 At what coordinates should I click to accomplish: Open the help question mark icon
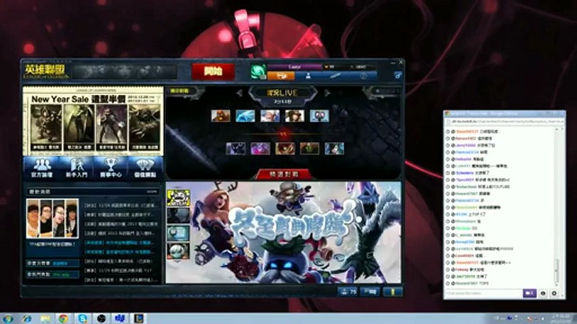click(363, 76)
